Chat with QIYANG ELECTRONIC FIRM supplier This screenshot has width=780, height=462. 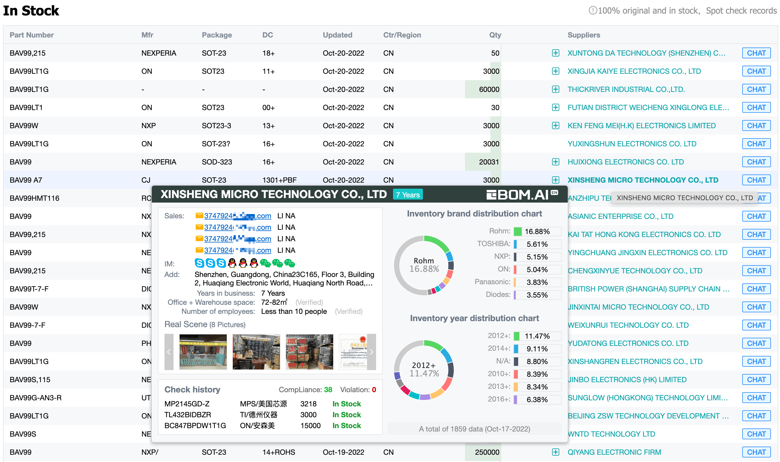point(756,452)
